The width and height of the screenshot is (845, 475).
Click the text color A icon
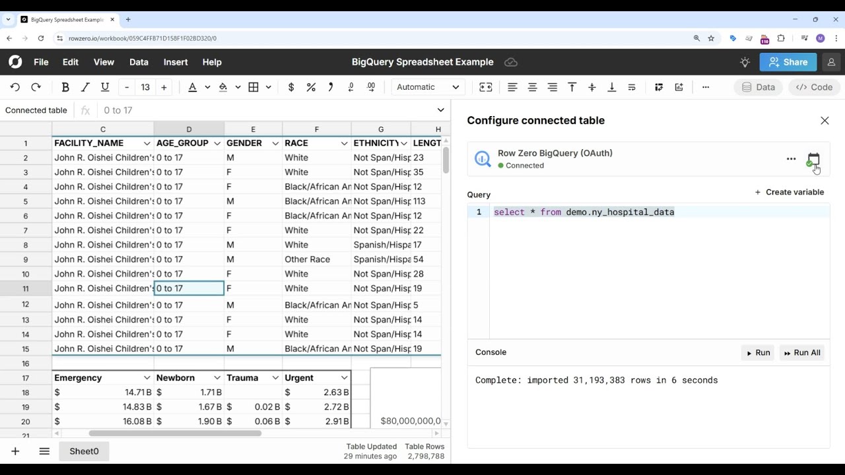tap(192, 87)
